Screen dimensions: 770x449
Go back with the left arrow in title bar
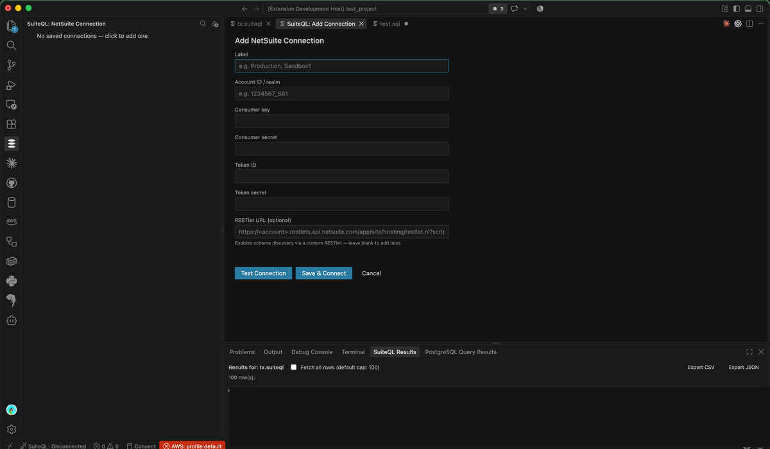click(244, 8)
